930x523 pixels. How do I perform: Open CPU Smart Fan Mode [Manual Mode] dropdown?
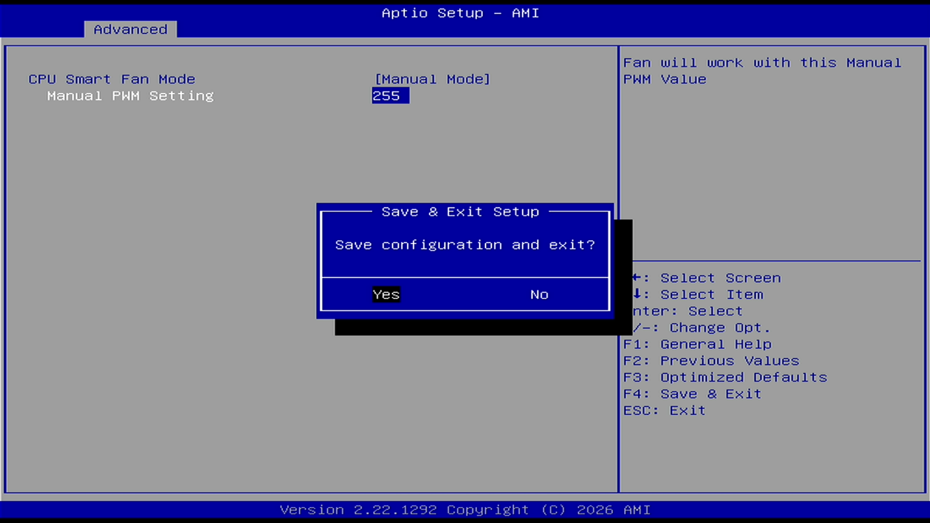[432, 79]
